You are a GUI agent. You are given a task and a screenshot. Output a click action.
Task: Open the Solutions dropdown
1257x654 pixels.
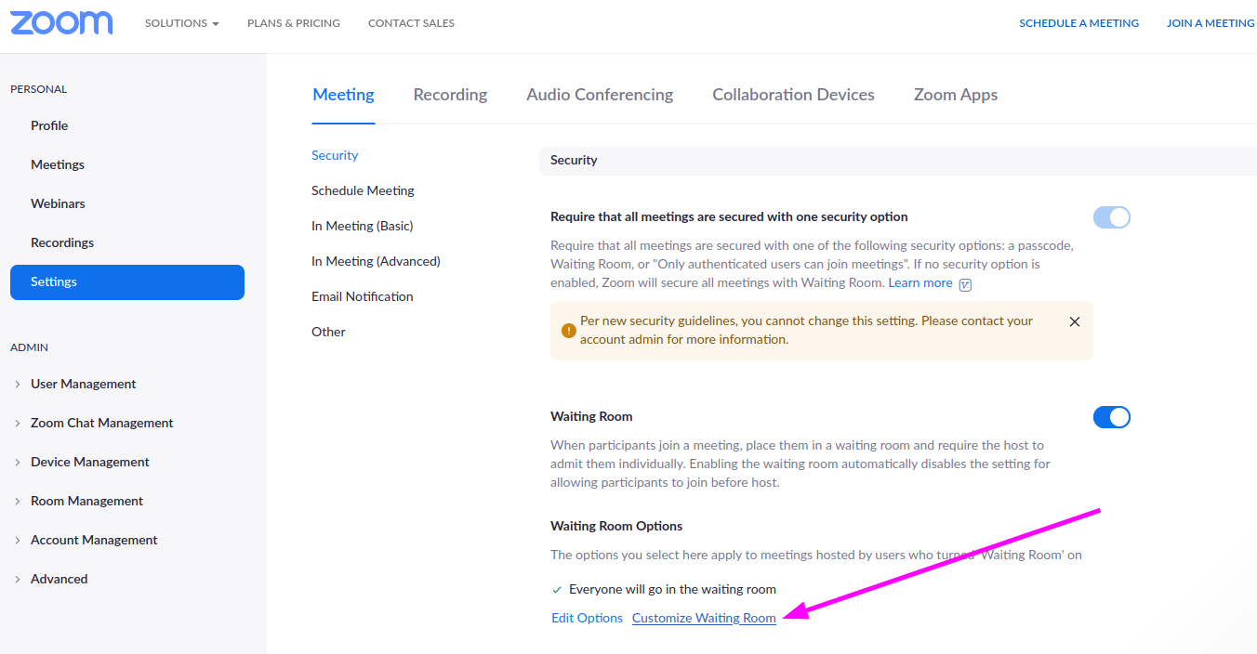point(182,23)
